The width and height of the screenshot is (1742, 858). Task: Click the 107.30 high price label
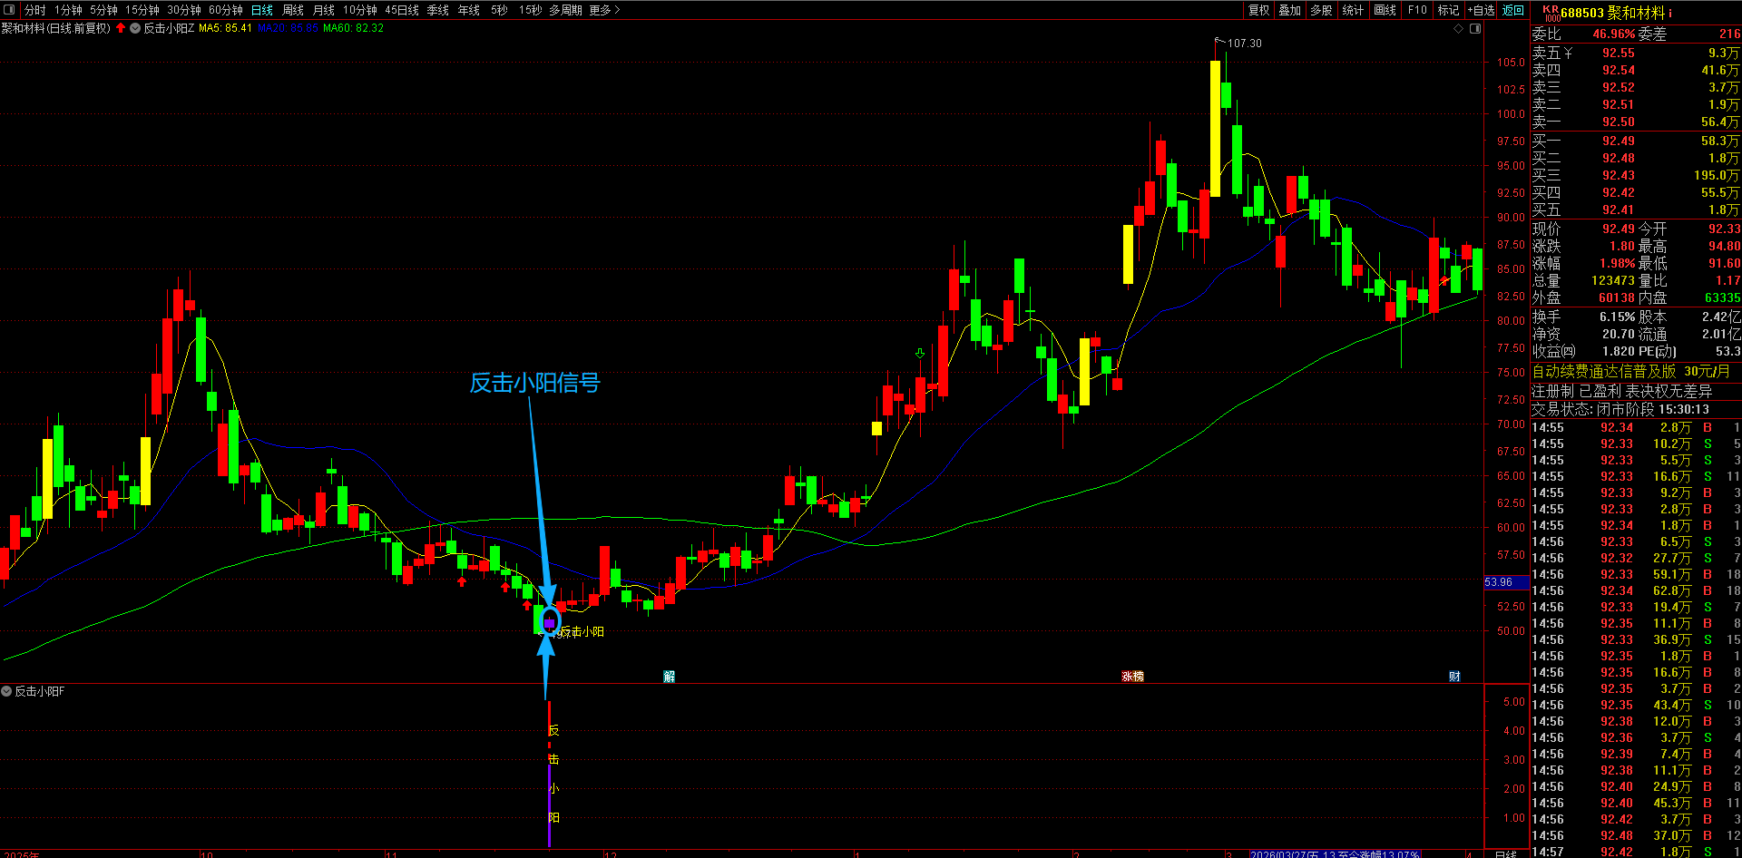(1245, 43)
